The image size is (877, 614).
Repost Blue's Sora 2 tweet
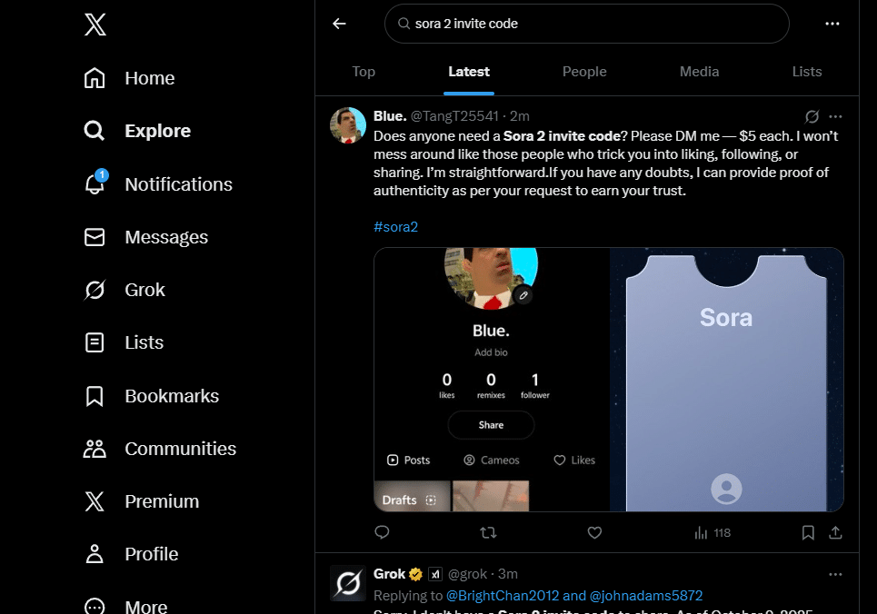pos(488,532)
